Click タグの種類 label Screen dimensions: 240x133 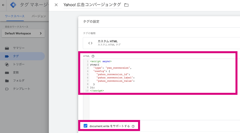89,33
